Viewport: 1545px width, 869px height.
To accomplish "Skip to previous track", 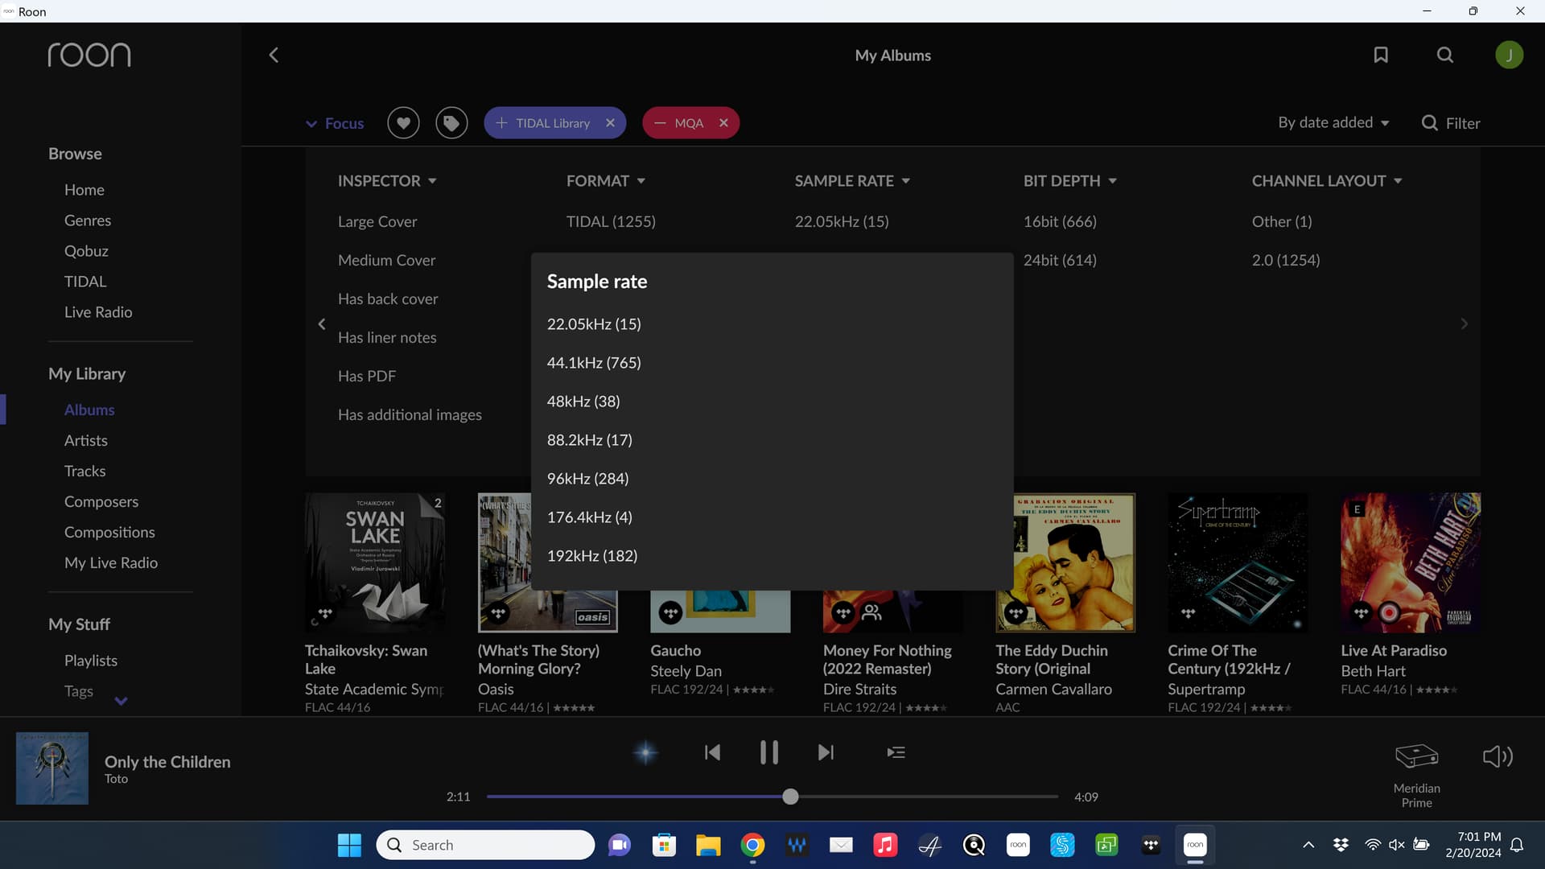I will pos(712,752).
